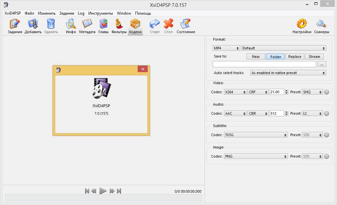Open the CRF rate mode dropdown
The image size is (337, 205).
258,92
